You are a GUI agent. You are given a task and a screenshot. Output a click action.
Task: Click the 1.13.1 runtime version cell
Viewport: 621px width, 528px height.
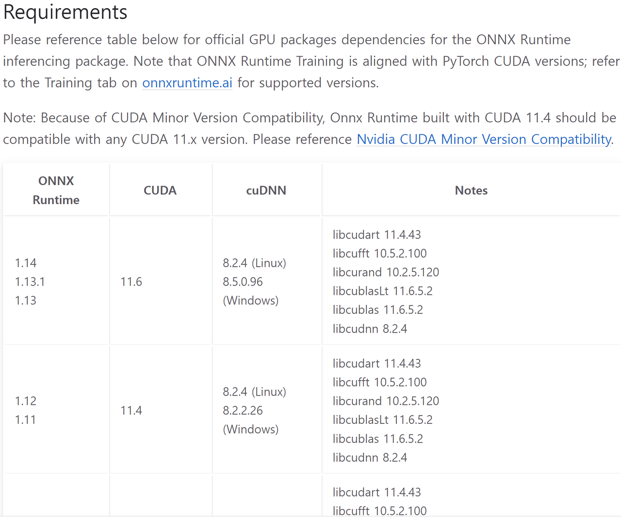pos(30,282)
